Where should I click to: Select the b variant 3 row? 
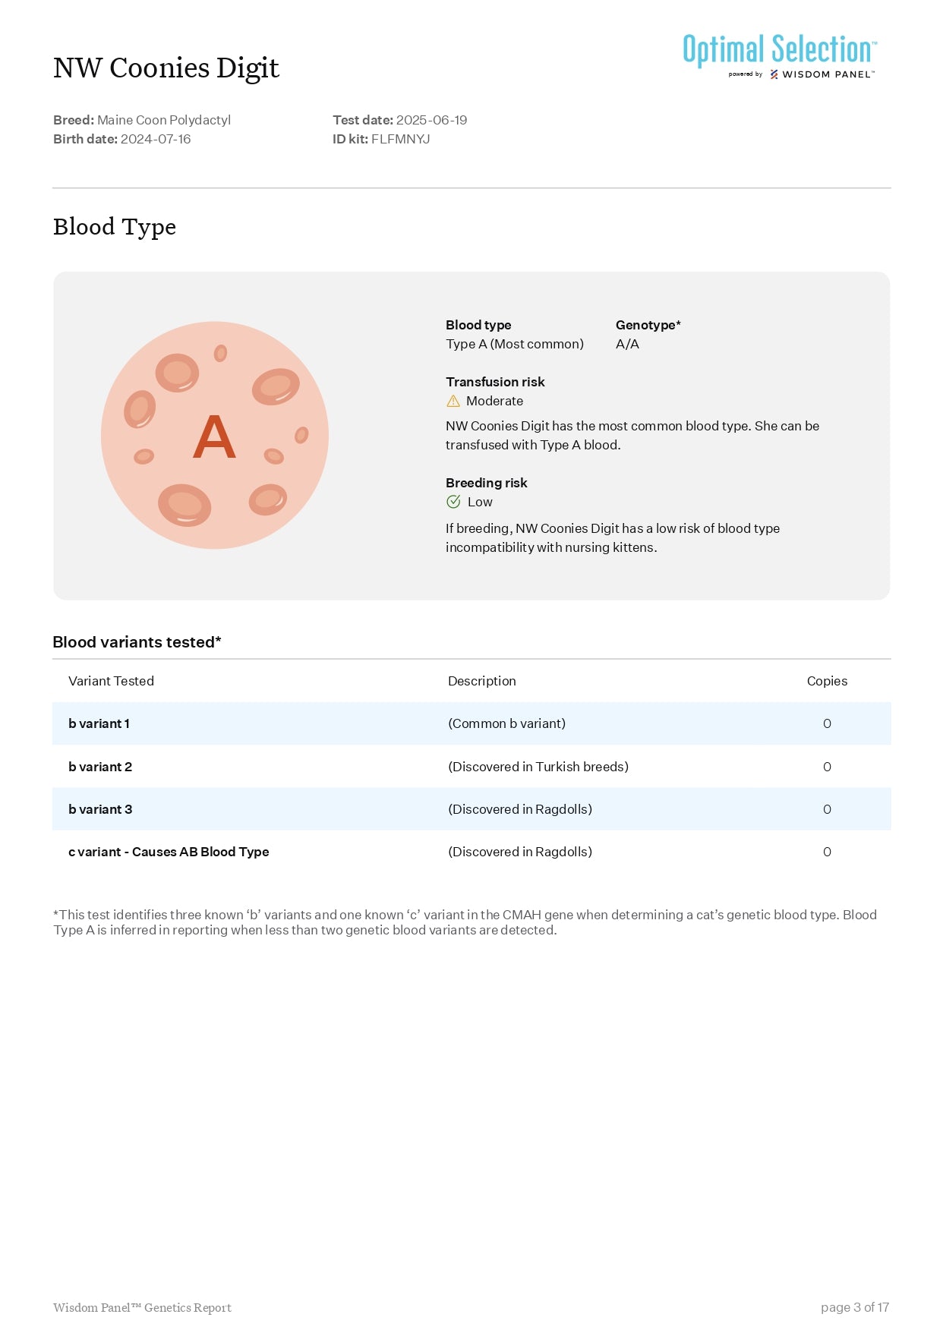pyautogui.click(x=471, y=809)
